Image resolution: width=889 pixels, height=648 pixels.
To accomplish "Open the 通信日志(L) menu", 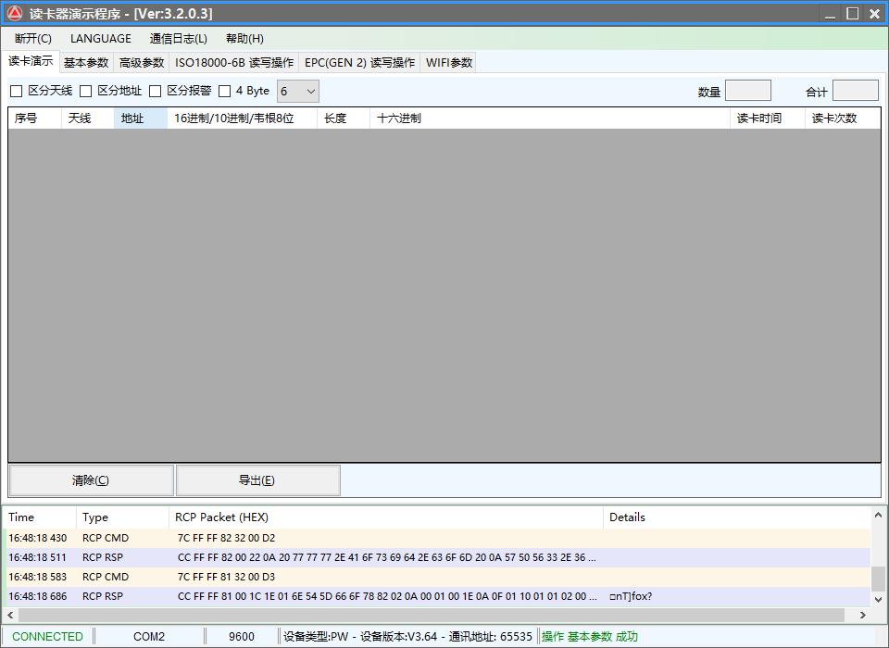I will [x=179, y=39].
